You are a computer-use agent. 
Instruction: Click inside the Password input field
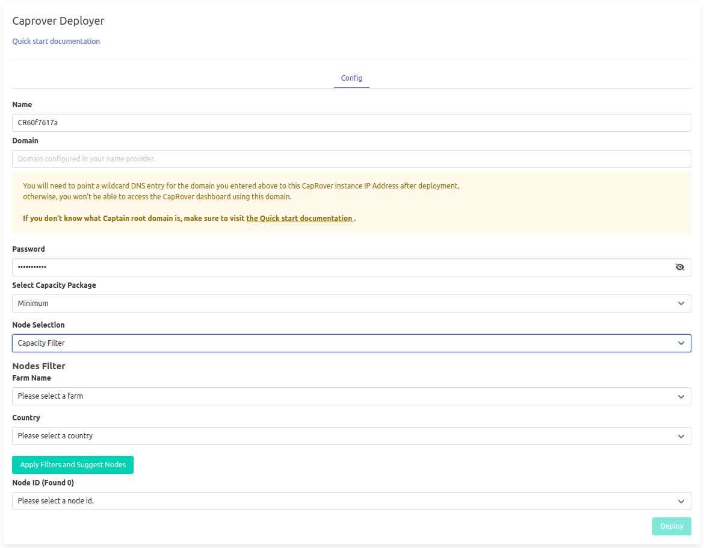pos(337,267)
